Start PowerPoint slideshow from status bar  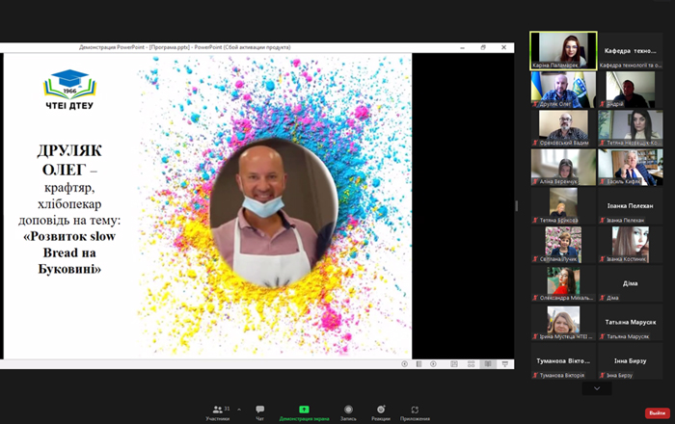pyautogui.click(x=505, y=364)
